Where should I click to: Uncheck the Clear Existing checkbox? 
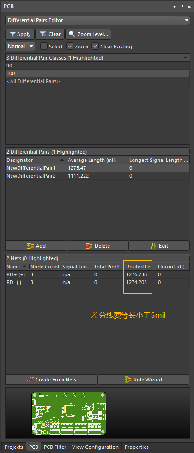click(95, 46)
